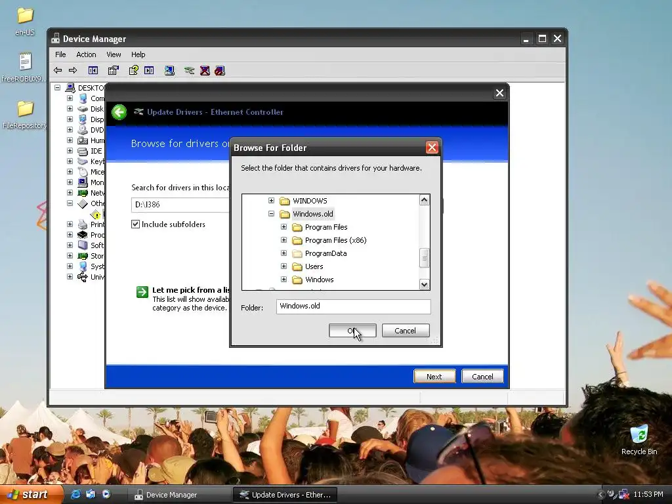Uncheck the Include subfolders checkbox
This screenshot has height=504, width=672.
135,224
